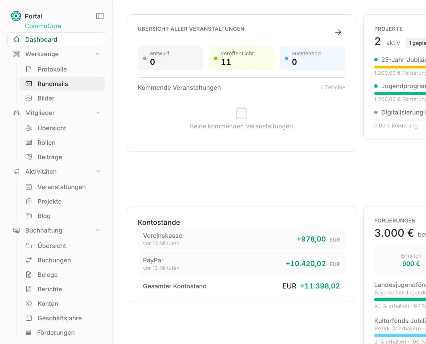Select Rundmails in the sidebar
The width and height of the screenshot is (426, 344).
click(62, 84)
